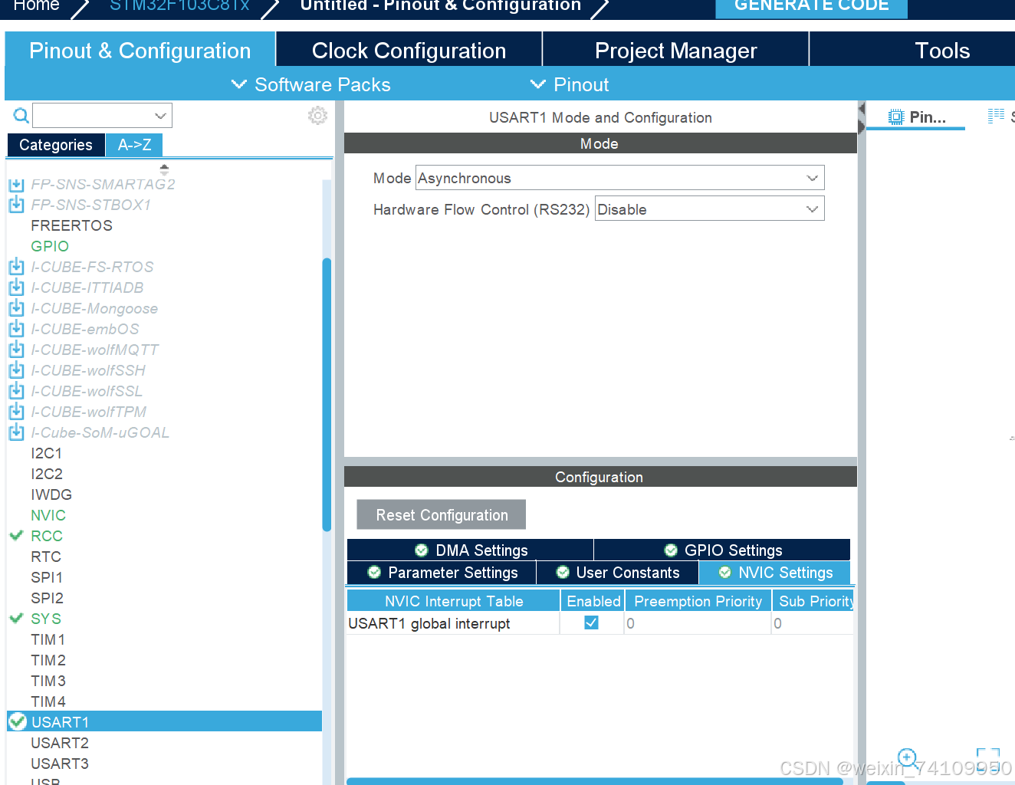1015x785 pixels.
Task: Click download icon beside I-CUBE-wolfTPM
Action: [16, 412]
